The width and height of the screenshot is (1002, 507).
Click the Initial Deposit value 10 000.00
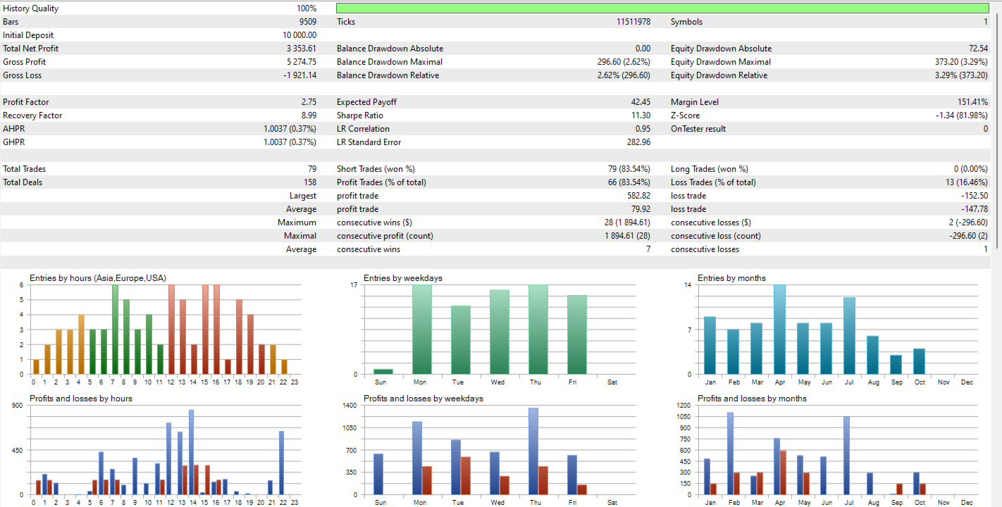299,35
